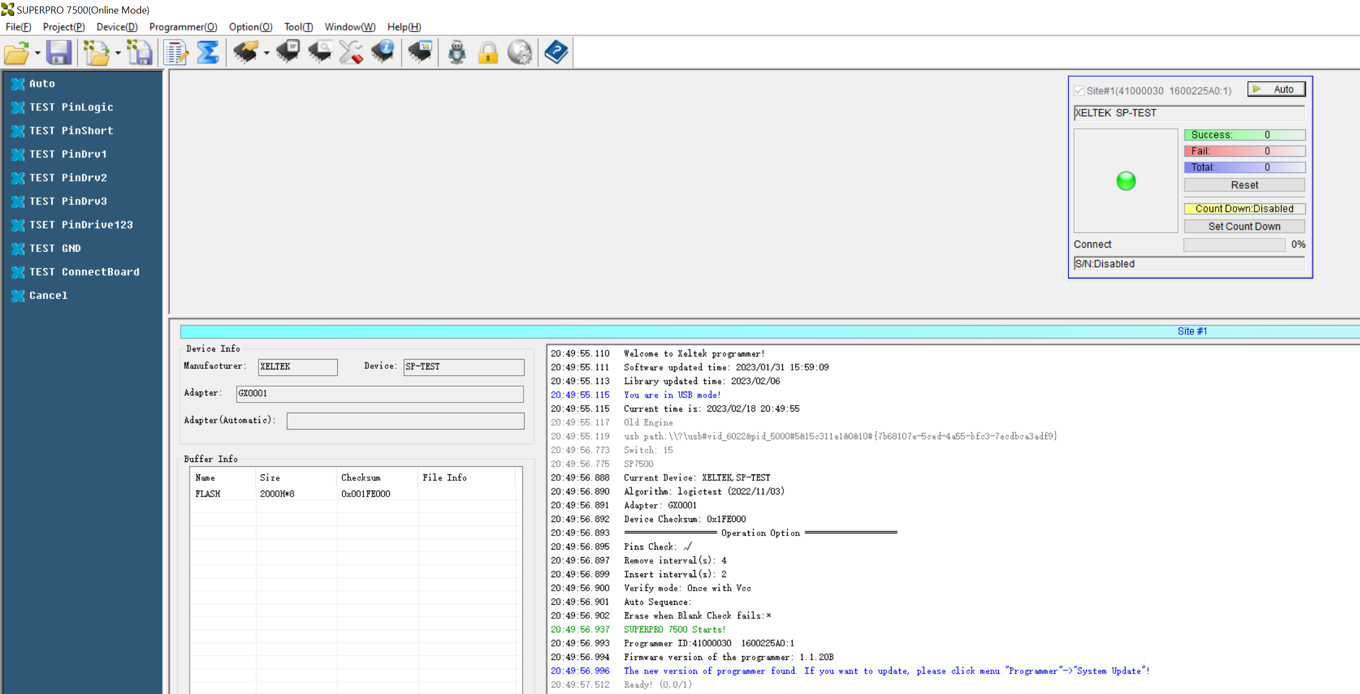Open the buffer edit icon
This screenshot has width=1360, height=694.
176,53
